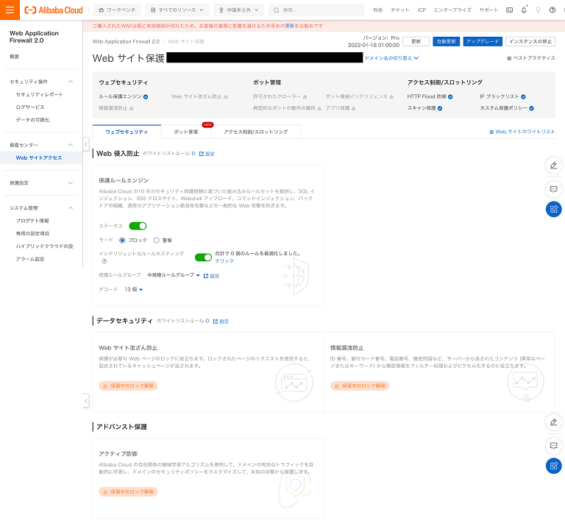Collapse sidebar using upper arrow handle
565x532 pixels.
point(86,144)
